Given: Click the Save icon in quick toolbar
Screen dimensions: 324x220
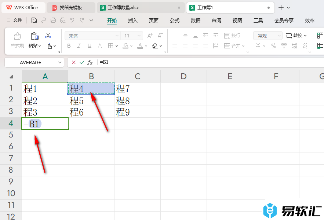Looking at the screenshot, I should [x=34, y=20].
